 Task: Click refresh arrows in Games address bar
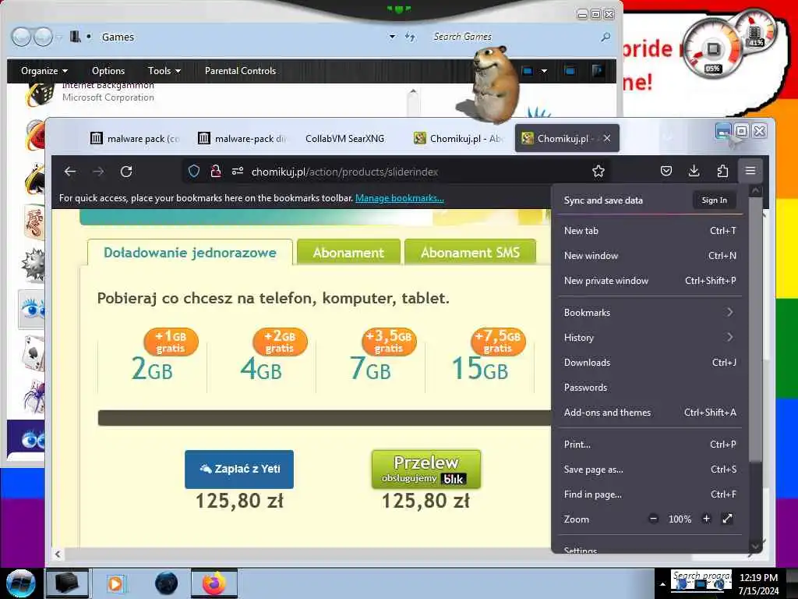tap(410, 37)
